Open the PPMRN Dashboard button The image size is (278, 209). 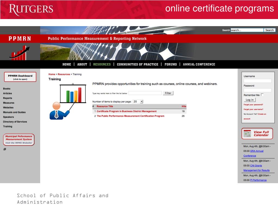click(20, 77)
